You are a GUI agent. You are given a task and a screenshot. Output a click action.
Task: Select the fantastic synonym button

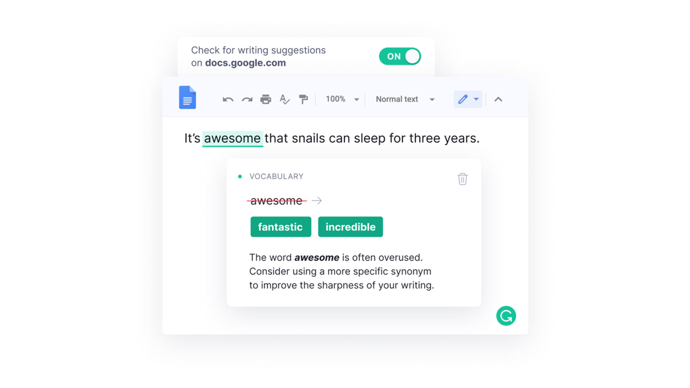coord(280,227)
